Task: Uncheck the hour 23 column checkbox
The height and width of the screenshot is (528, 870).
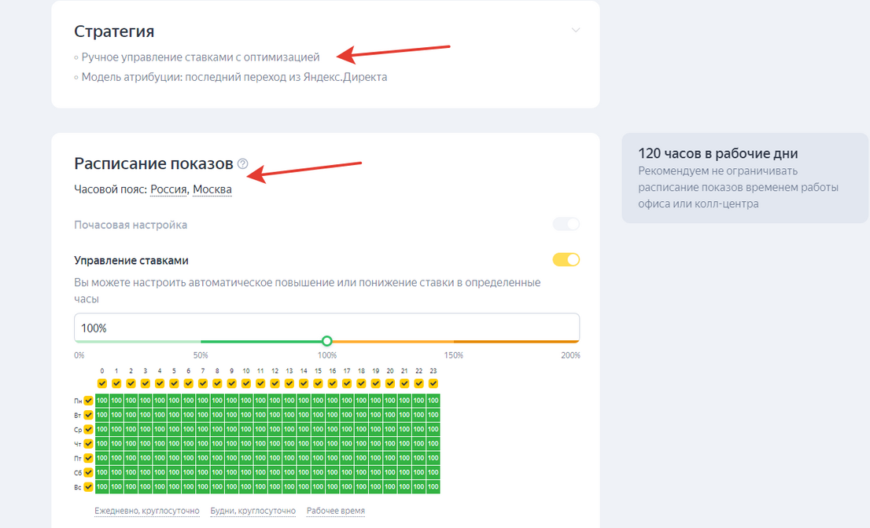Action: tap(433, 383)
